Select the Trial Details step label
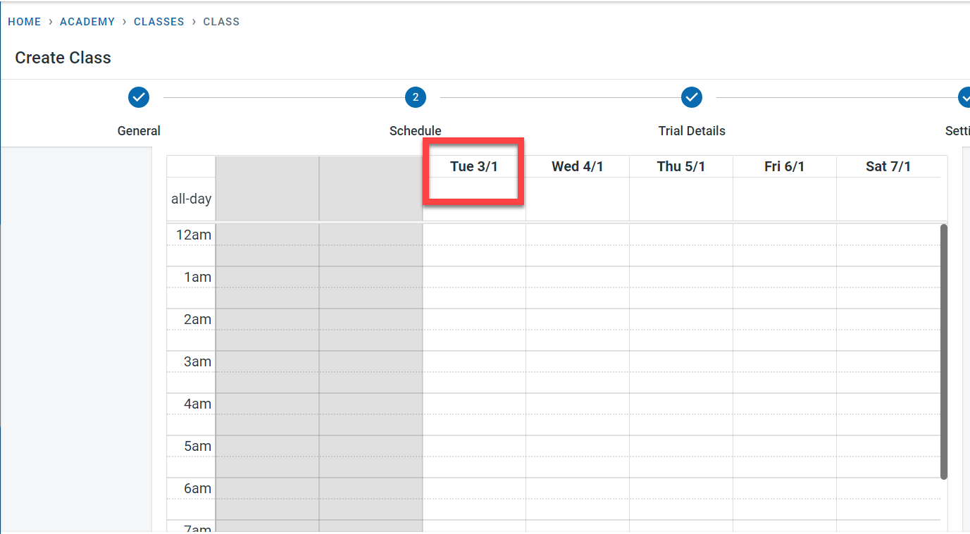Screen dimensions: 970x534 pyautogui.click(x=692, y=131)
